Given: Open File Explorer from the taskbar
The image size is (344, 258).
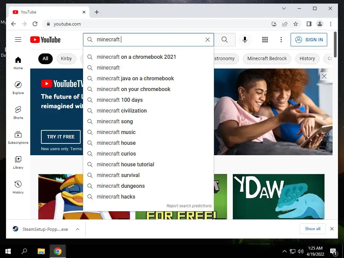Looking at the screenshot, I should 41,251.
